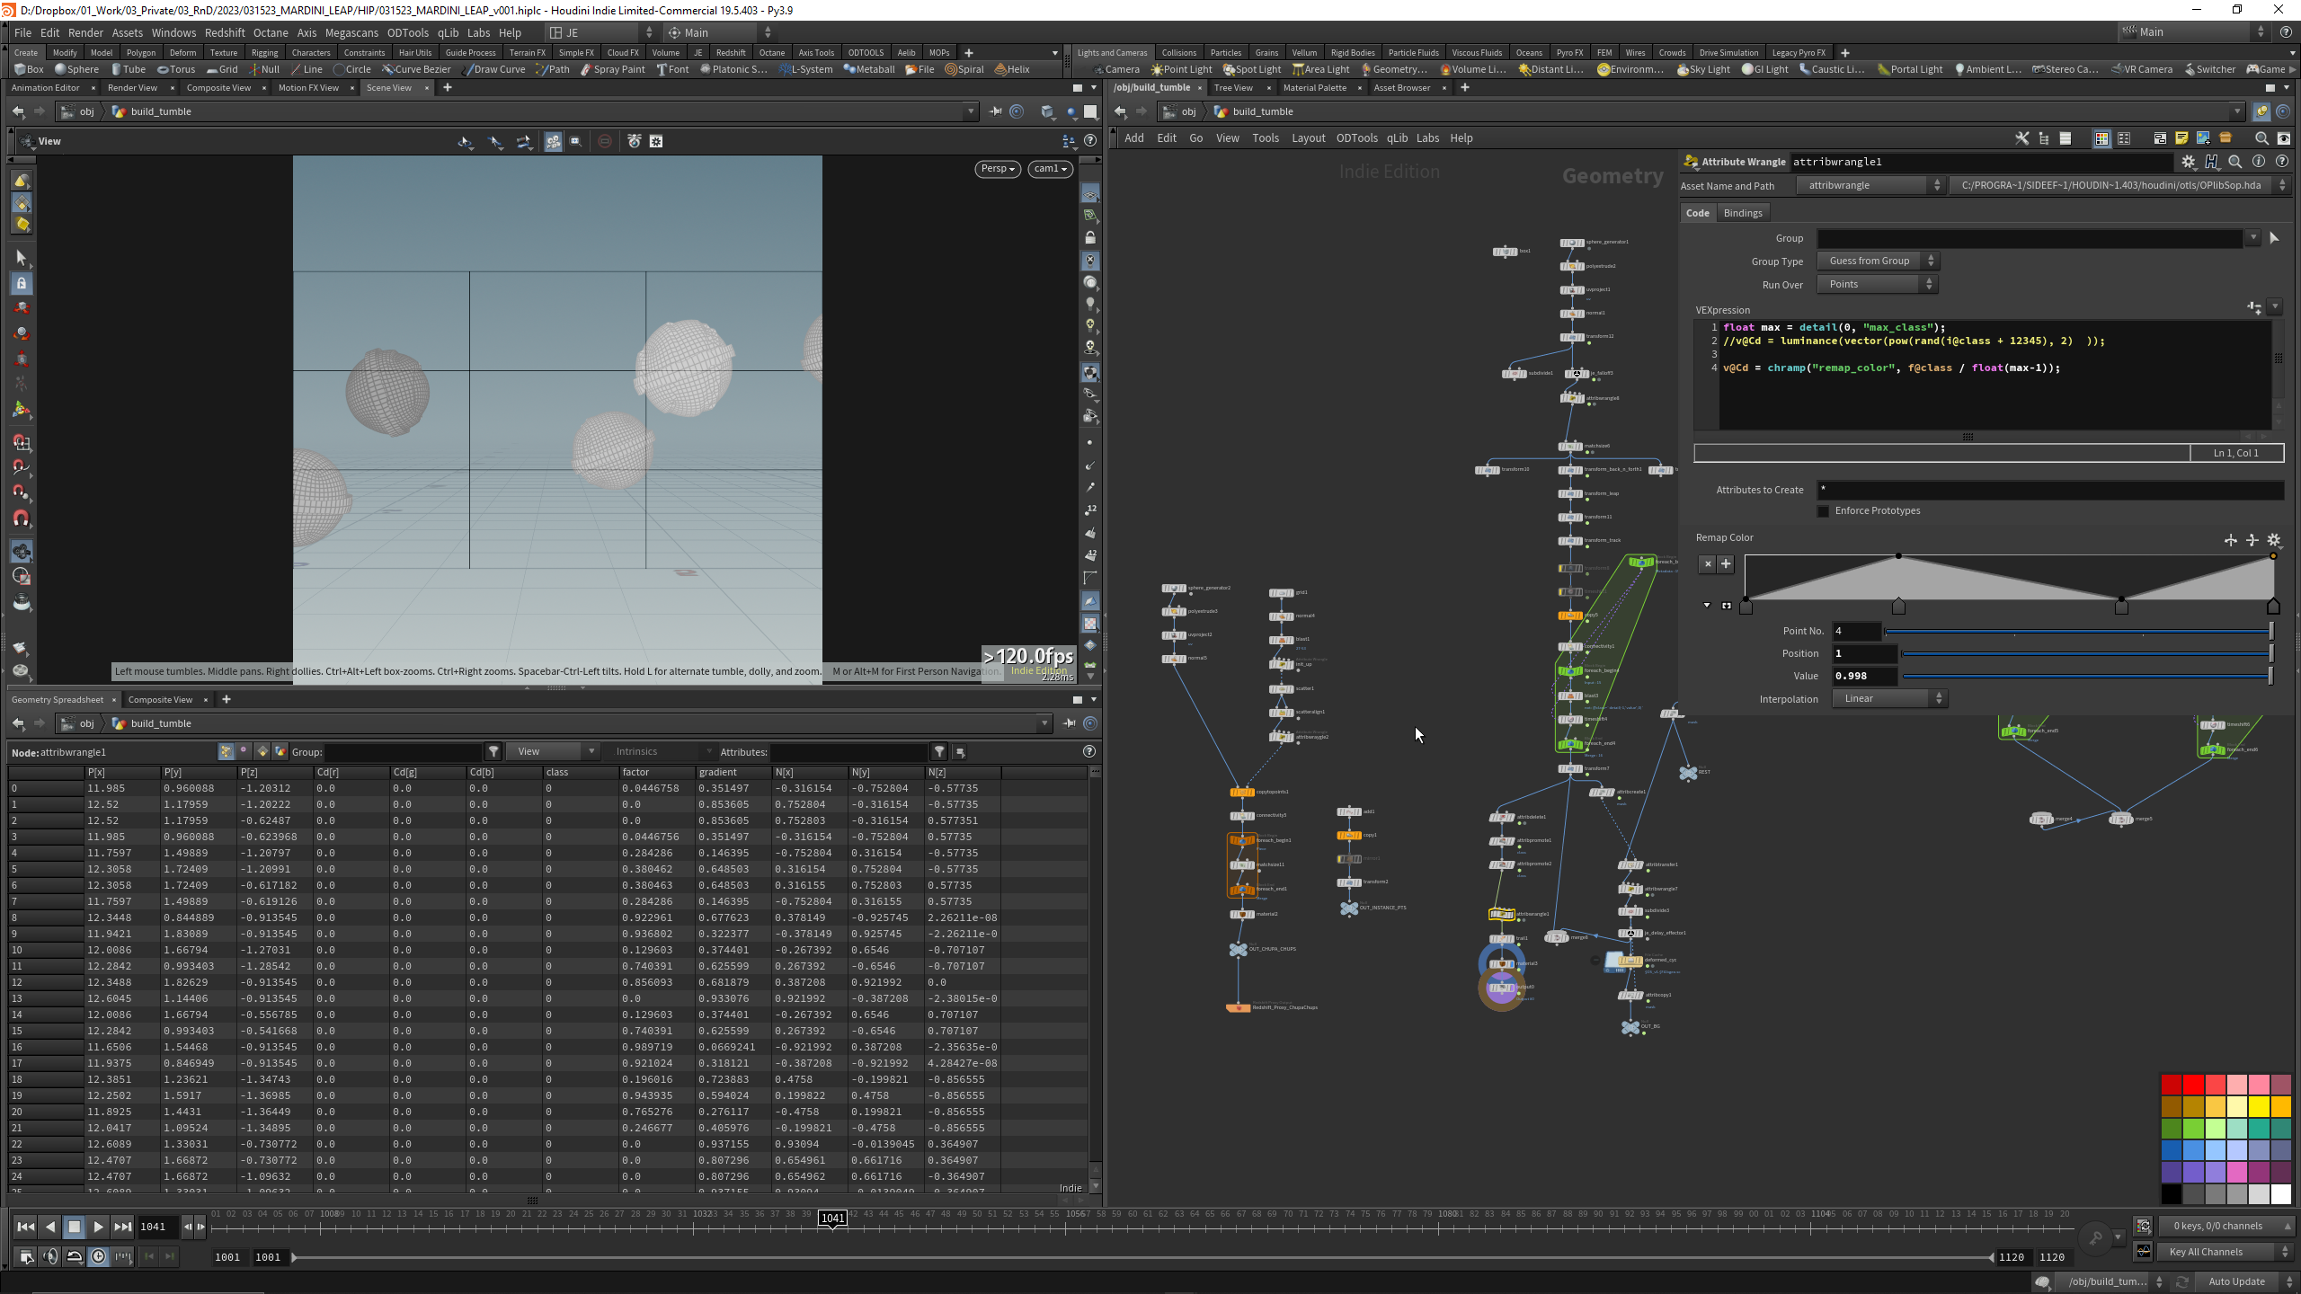Play the animation in reverse
The image size is (2301, 1294).
pyautogui.click(x=50, y=1227)
